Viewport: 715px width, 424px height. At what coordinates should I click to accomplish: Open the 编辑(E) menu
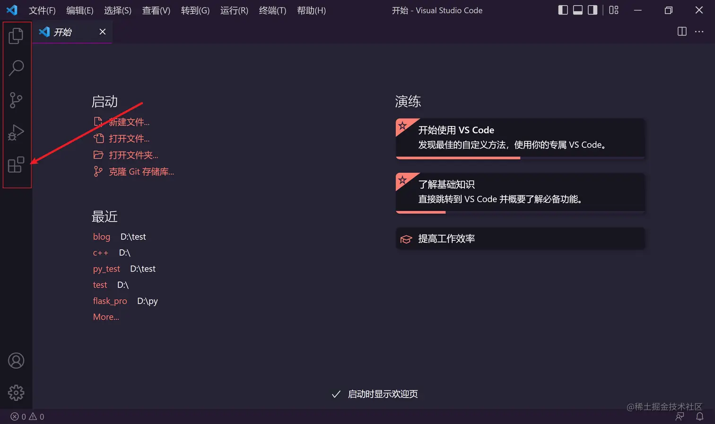pyautogui.click(x=80, y=10)
